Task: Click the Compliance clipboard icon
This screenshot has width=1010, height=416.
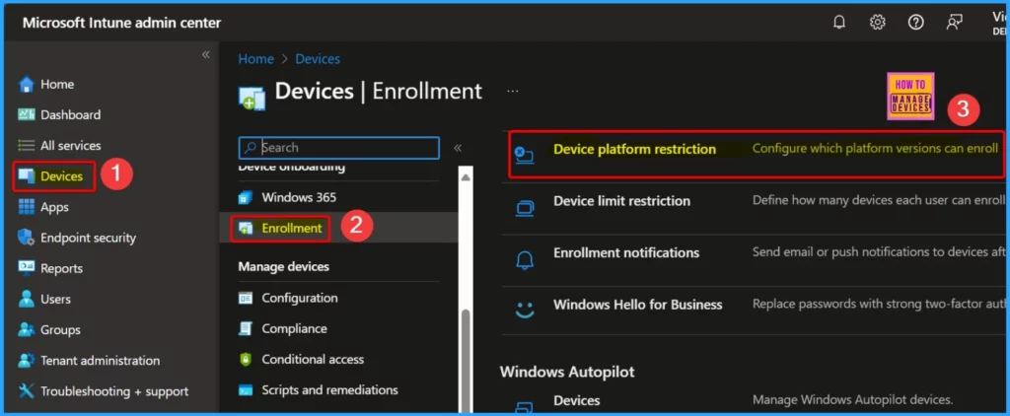Action: 246,328
